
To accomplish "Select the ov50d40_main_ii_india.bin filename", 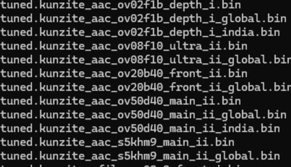I will 140,129.
